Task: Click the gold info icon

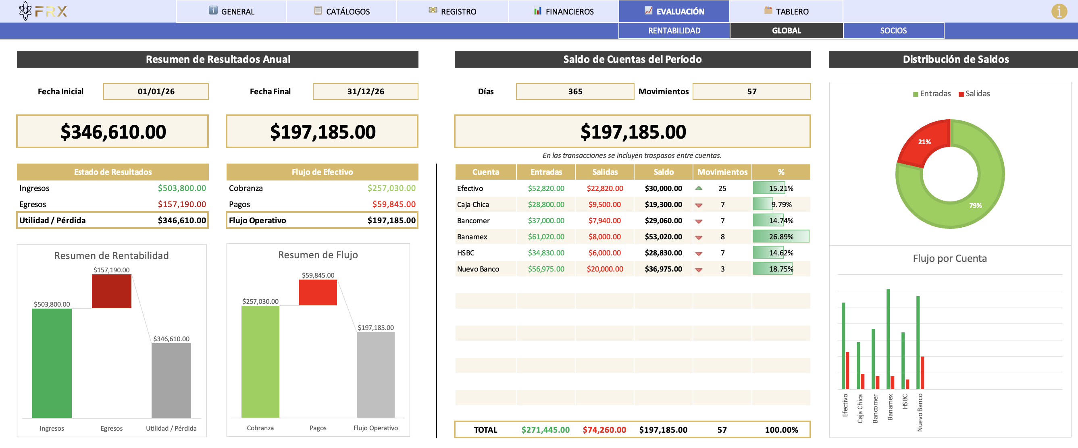Action: [1059, 11]
